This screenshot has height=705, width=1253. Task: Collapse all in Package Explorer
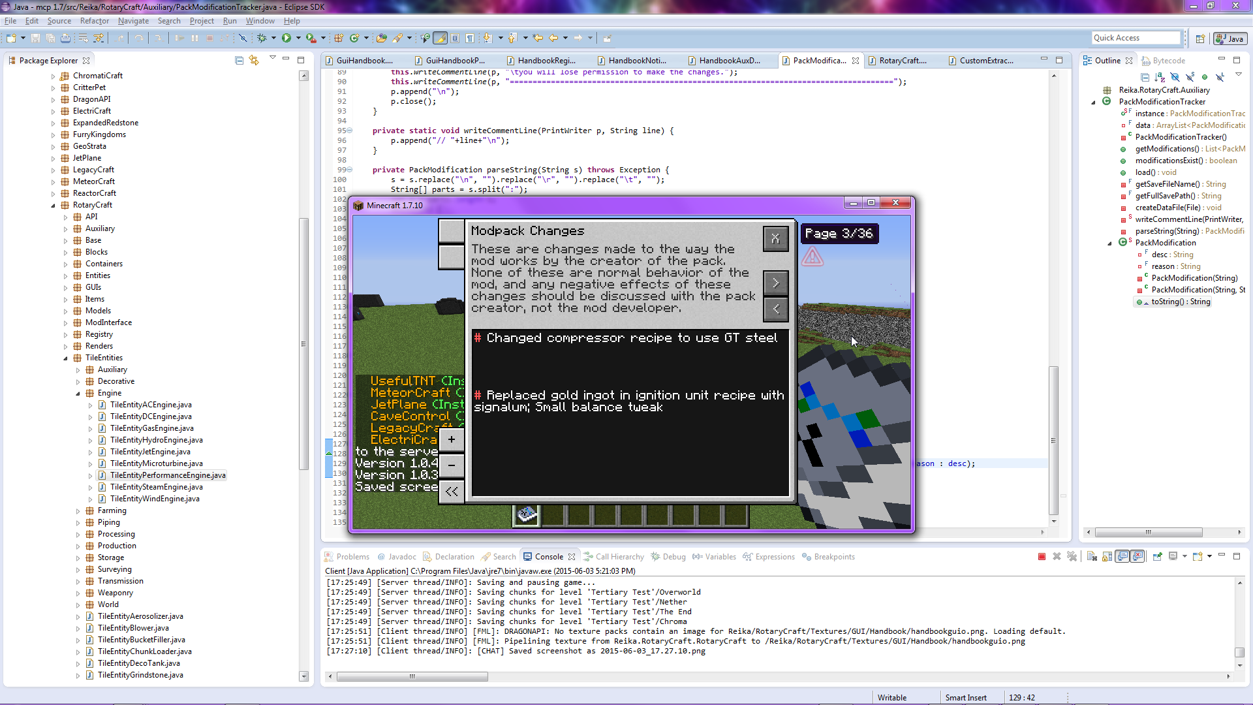pyautogui.click(x=239, y=61)
